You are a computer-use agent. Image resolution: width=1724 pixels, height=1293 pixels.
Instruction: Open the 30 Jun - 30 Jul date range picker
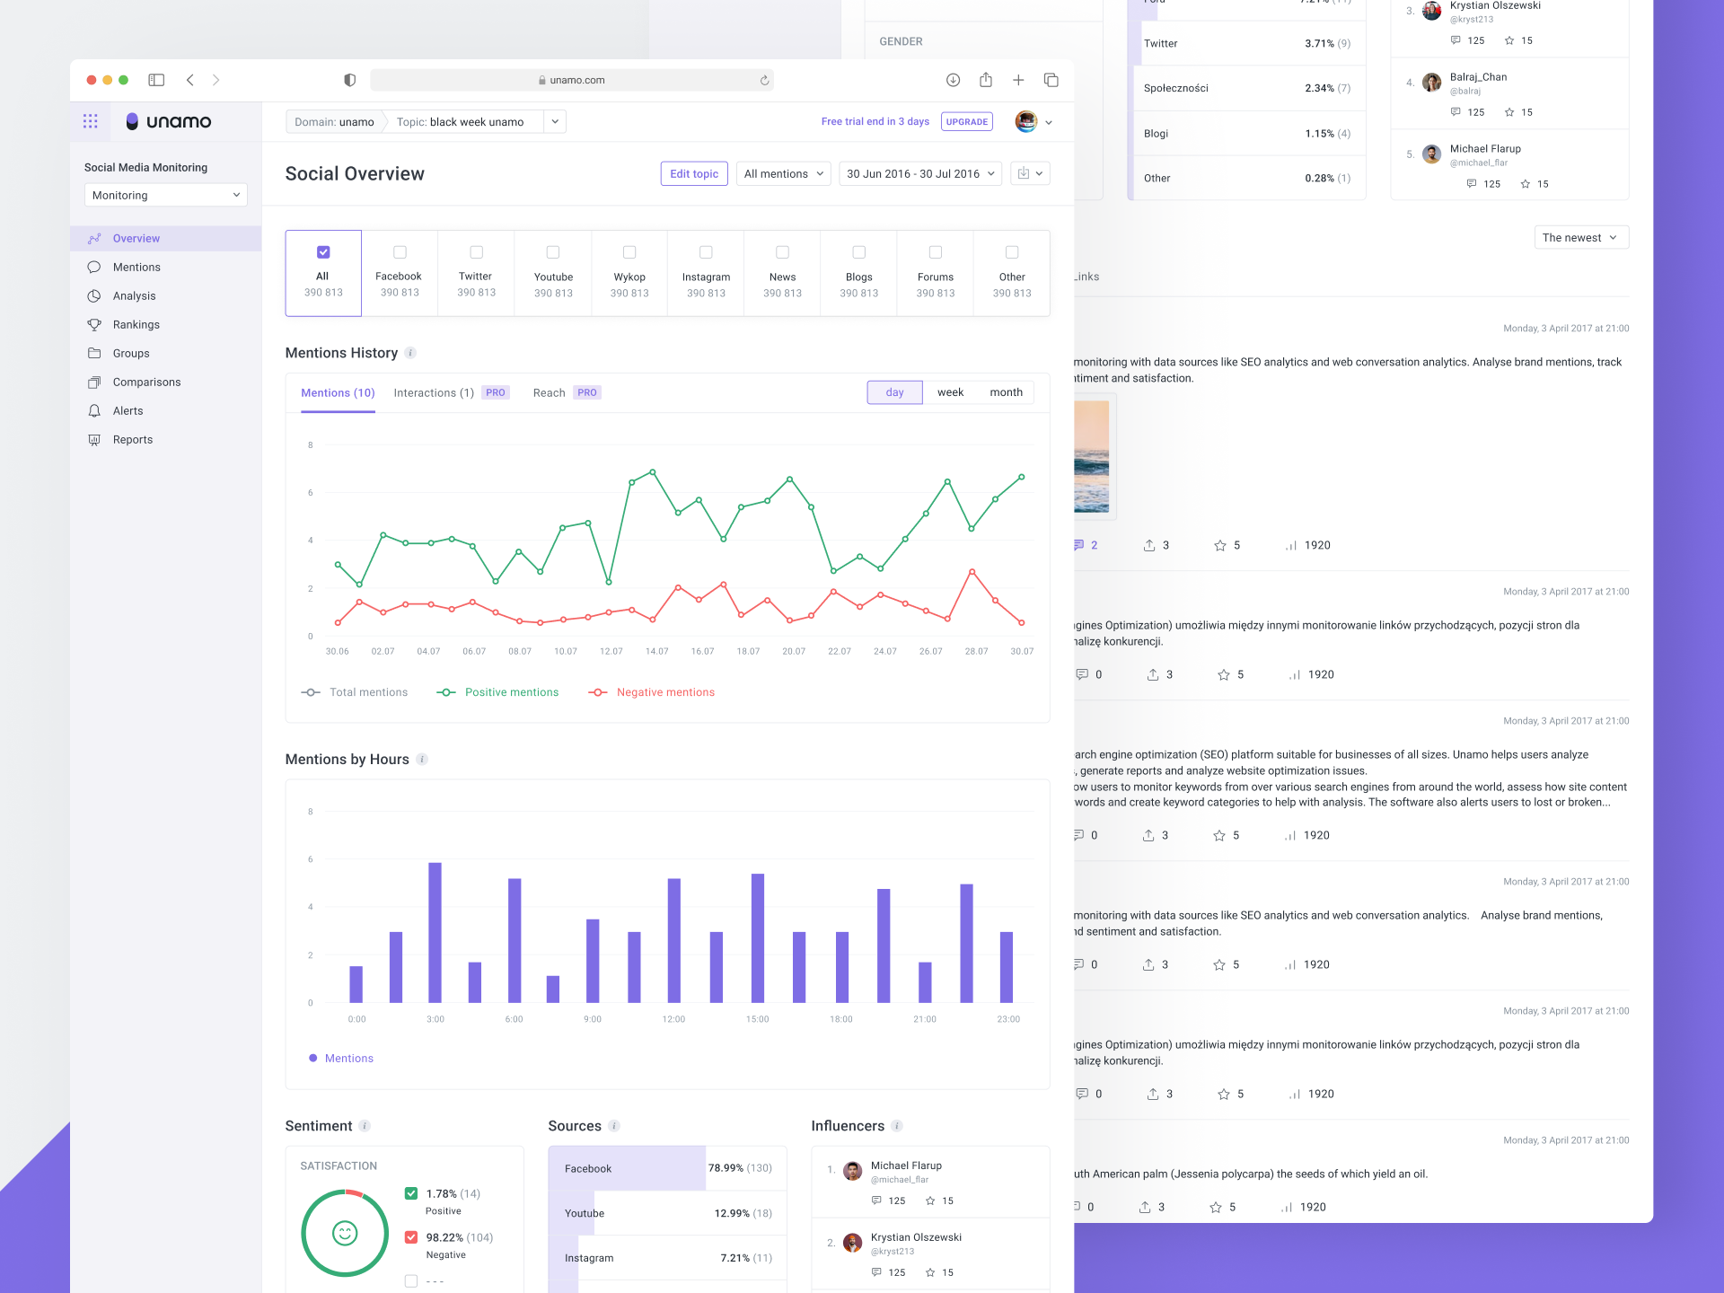(919, 173)
